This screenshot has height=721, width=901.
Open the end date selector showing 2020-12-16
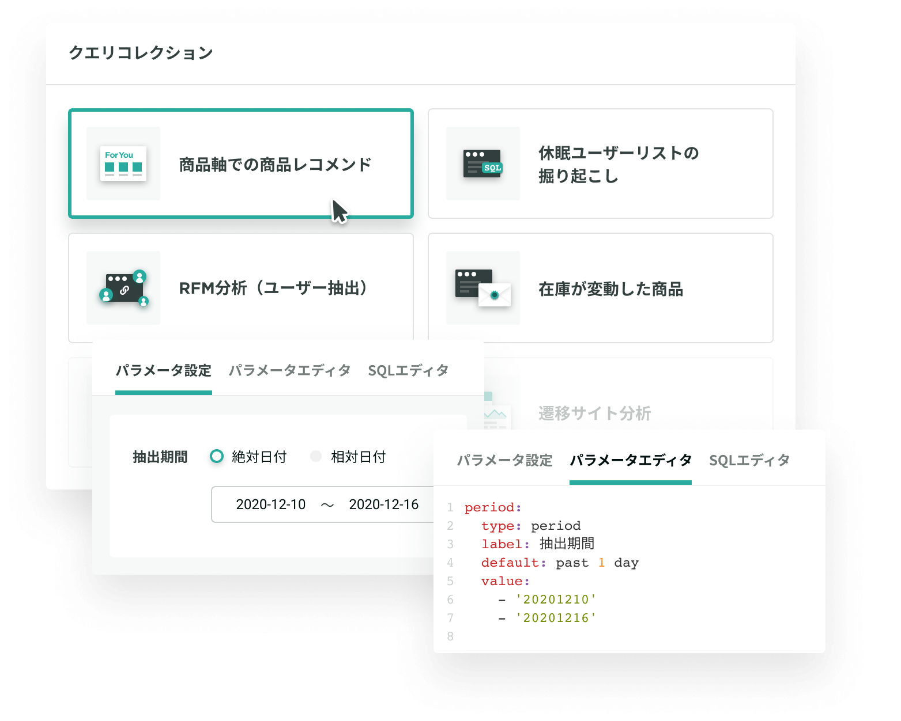384,504
